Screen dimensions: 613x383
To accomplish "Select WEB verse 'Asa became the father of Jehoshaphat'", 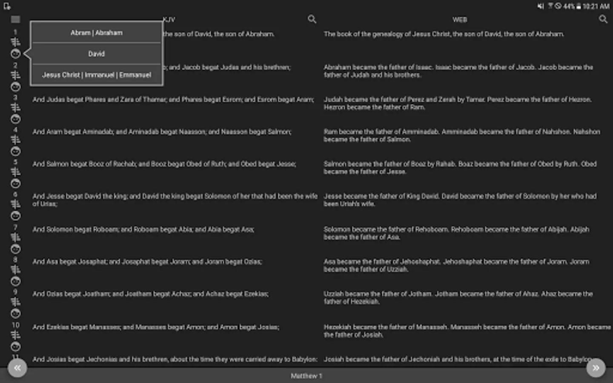I will pyautogui.click(x=457, y=266).
